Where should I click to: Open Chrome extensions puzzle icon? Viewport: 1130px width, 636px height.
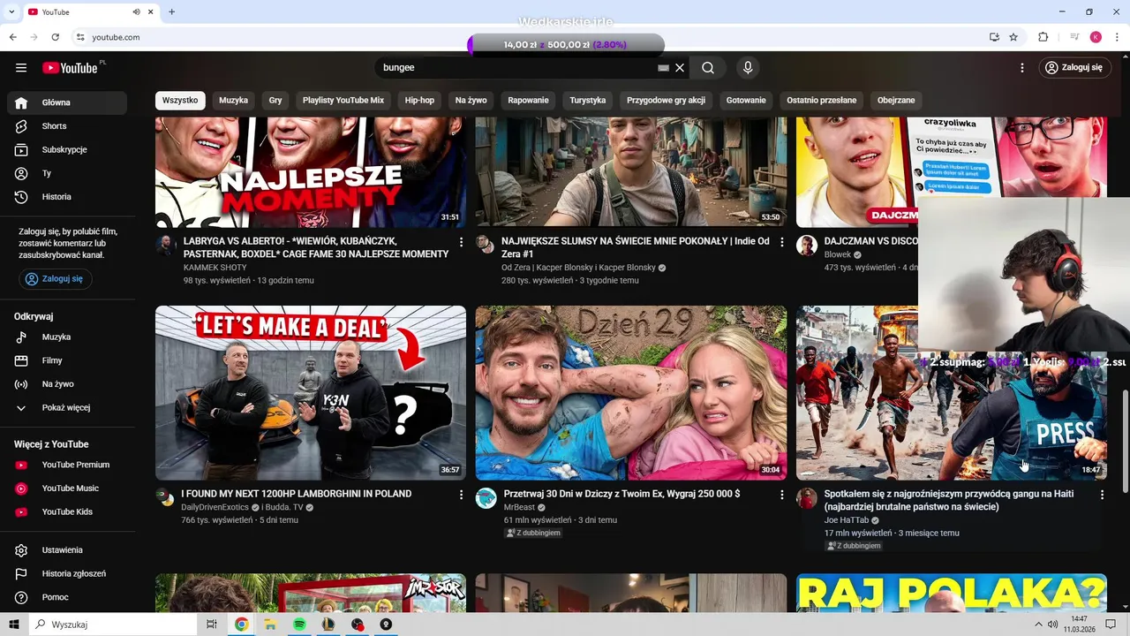click(x=1043, y=37)
